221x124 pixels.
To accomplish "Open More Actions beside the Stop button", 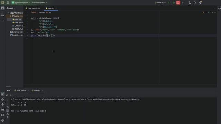I will (183, 3).
